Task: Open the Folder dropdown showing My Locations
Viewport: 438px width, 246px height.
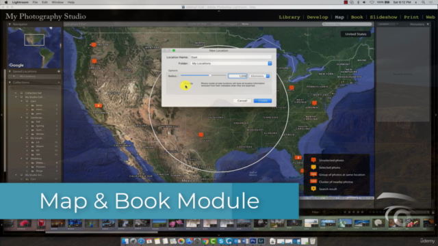Action: point(231,64)
